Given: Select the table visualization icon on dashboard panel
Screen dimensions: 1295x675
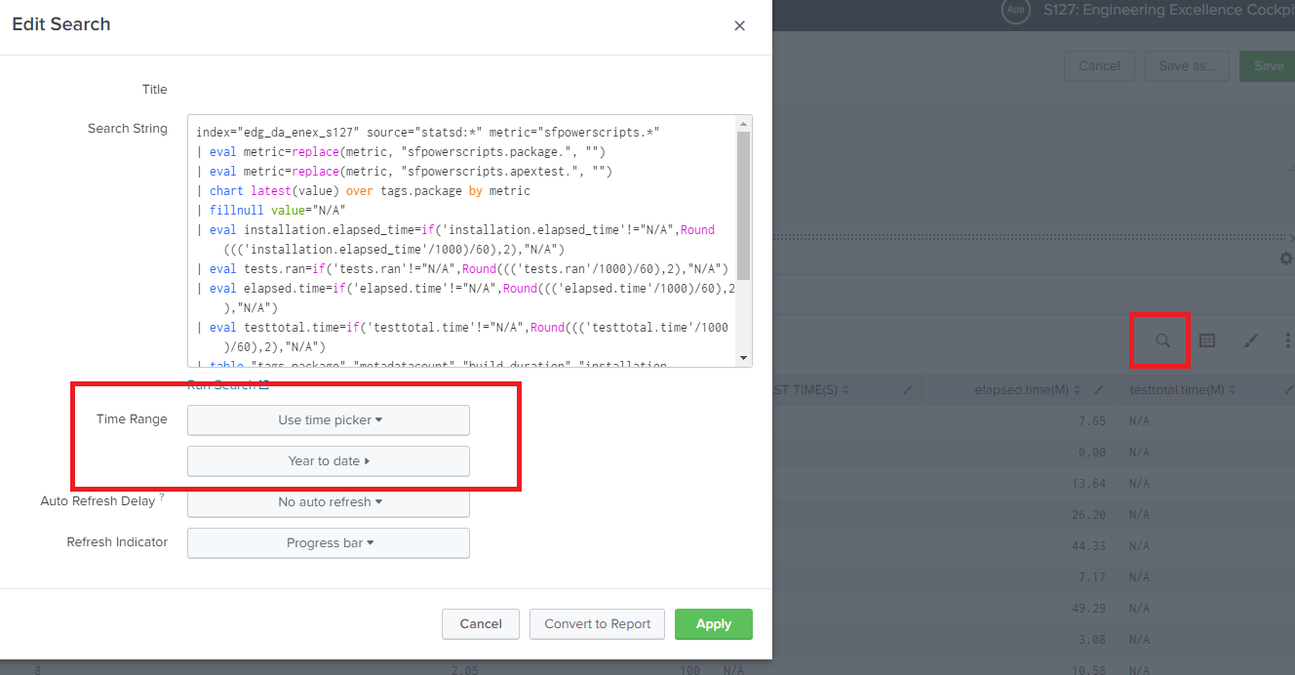Looking at the screenshot, I should 1207,340.
